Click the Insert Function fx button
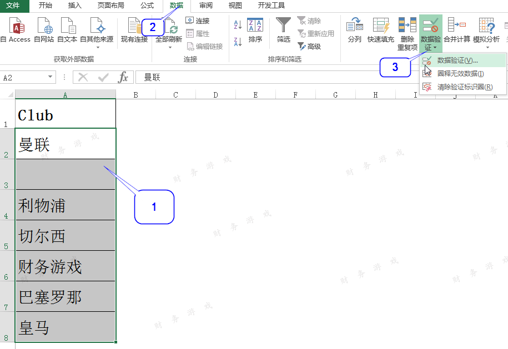Screen dimensions: 508x349 [123, 77]
